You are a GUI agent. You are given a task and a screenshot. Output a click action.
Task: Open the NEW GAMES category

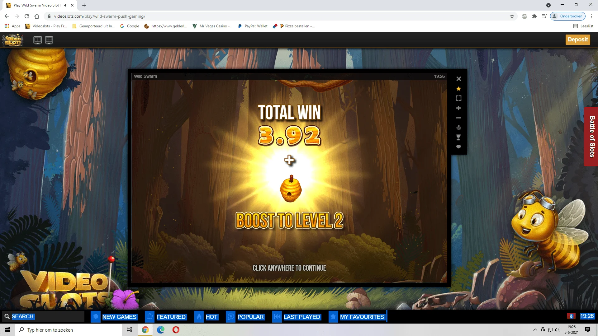114,317
